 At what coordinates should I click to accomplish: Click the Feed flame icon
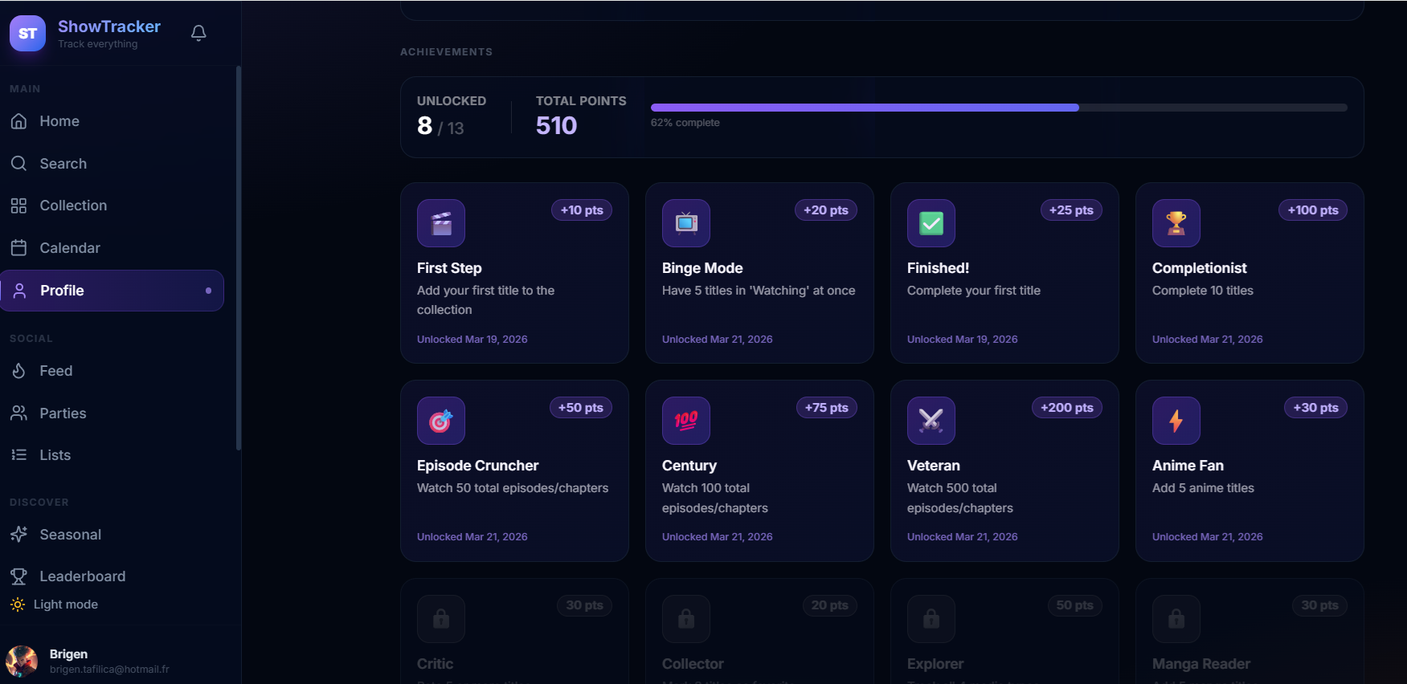coord(19,371)
